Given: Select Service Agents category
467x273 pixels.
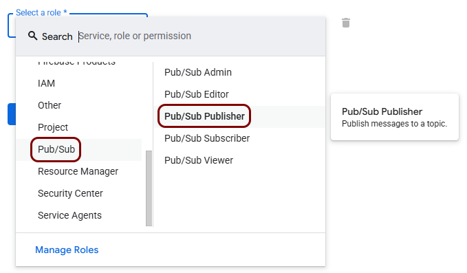Looking at the screenshot, I should 69,215.
